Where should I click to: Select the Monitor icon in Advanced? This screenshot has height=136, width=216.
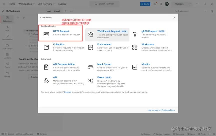pos(135,67)
